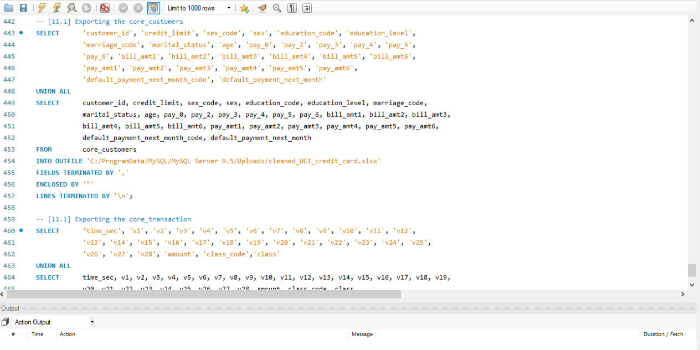Execute the script with the lightning bolt icon
The image size is (700, 350).
[x=42, y=8]
